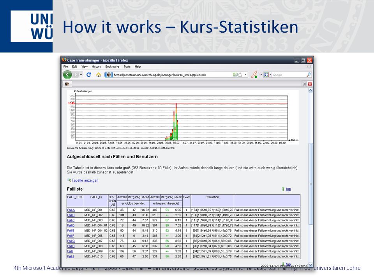
Task: Open the Fall A link
Action: [71, 210]
